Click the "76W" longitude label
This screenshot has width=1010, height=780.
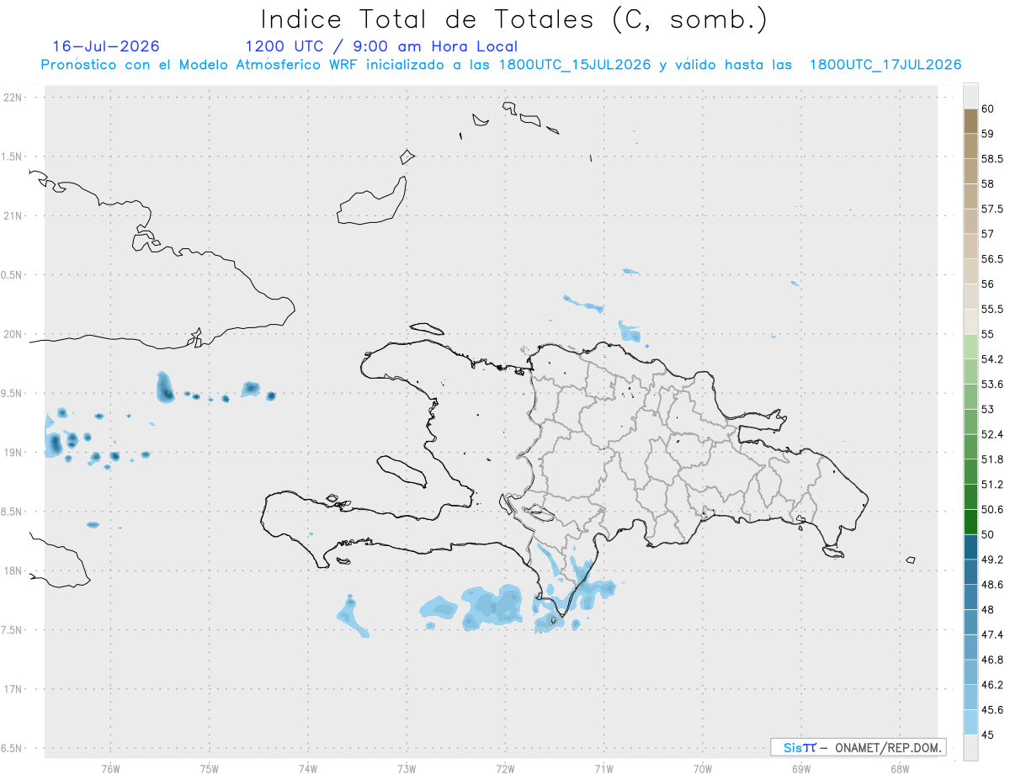click(110, 770)
